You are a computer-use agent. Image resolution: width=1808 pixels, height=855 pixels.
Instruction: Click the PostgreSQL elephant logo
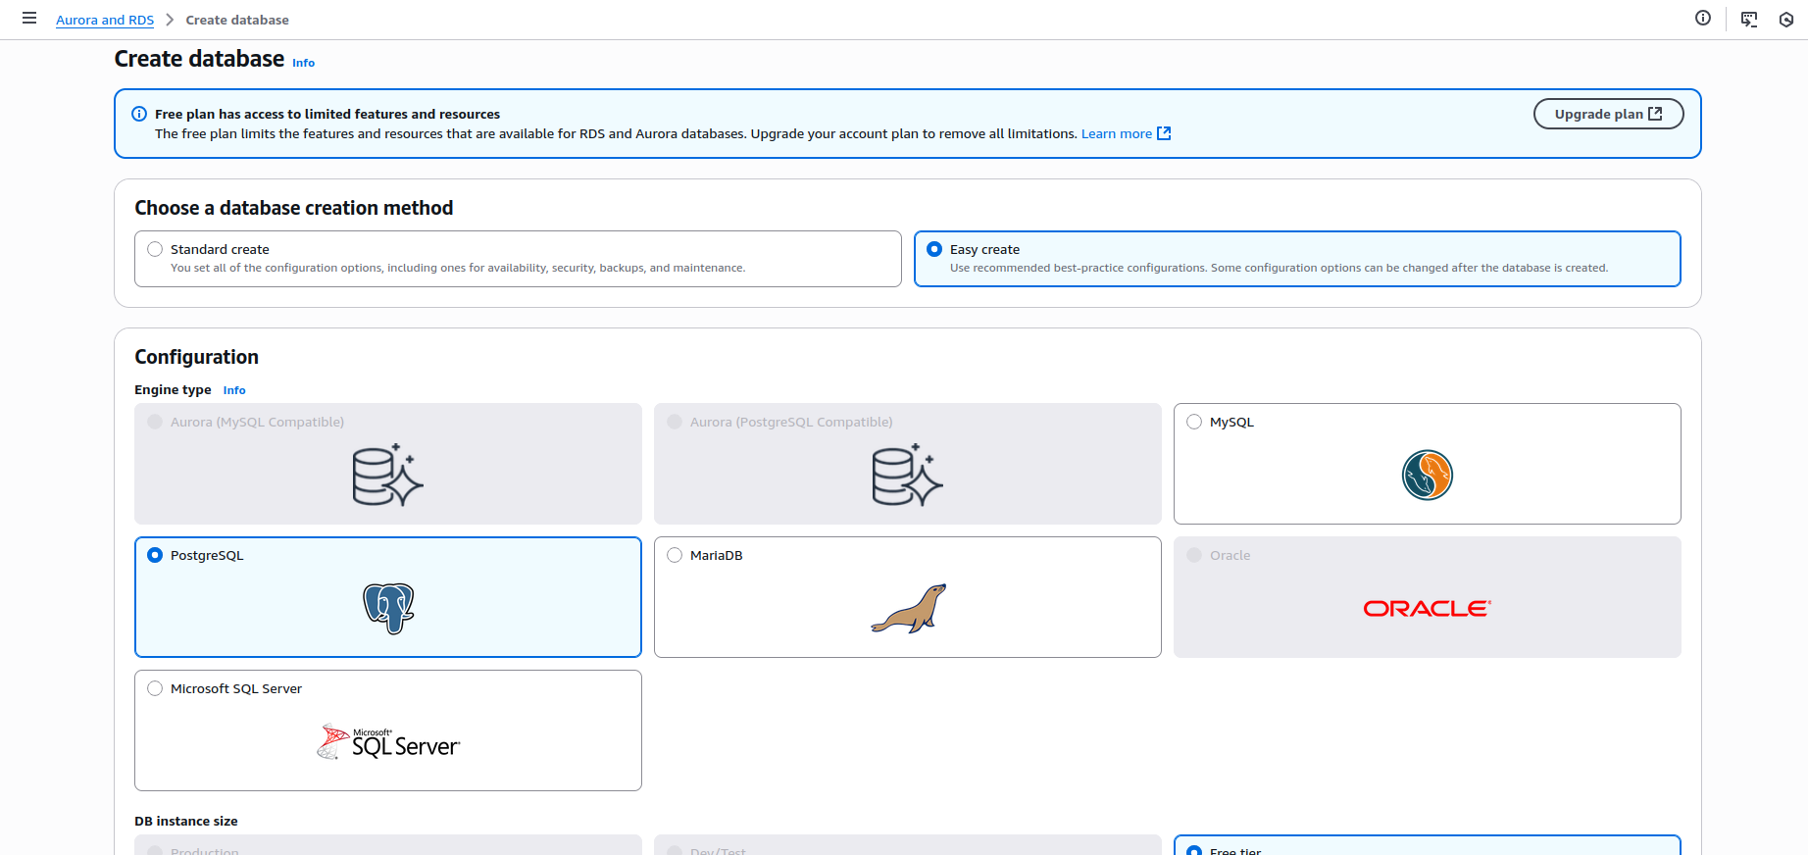388,609
